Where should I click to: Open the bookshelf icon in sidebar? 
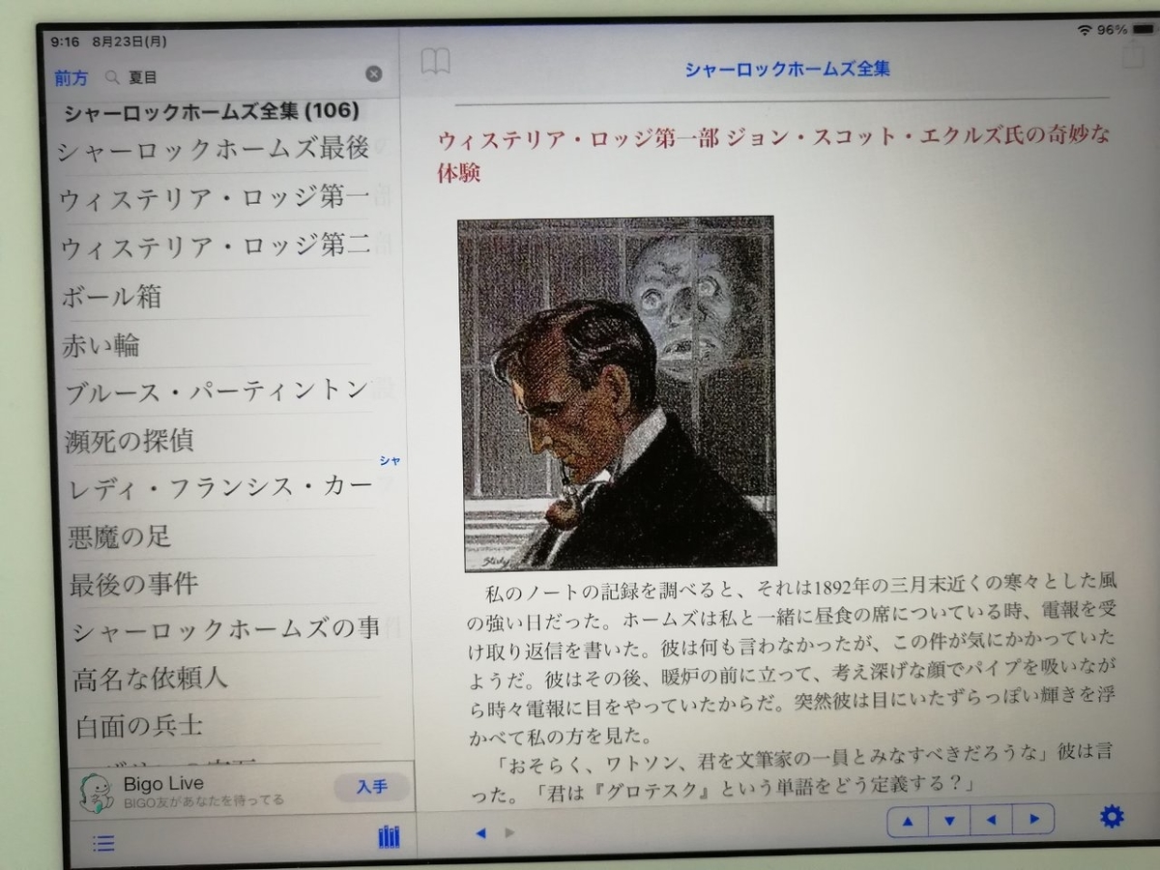coord(389,838)
